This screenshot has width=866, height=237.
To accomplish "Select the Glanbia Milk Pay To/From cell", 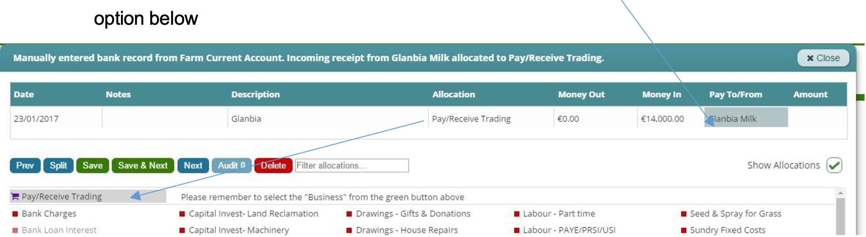I will (745, 118).
